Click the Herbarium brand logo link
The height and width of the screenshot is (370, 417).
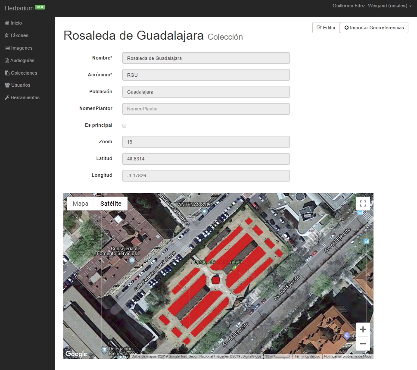coord(19,8)
